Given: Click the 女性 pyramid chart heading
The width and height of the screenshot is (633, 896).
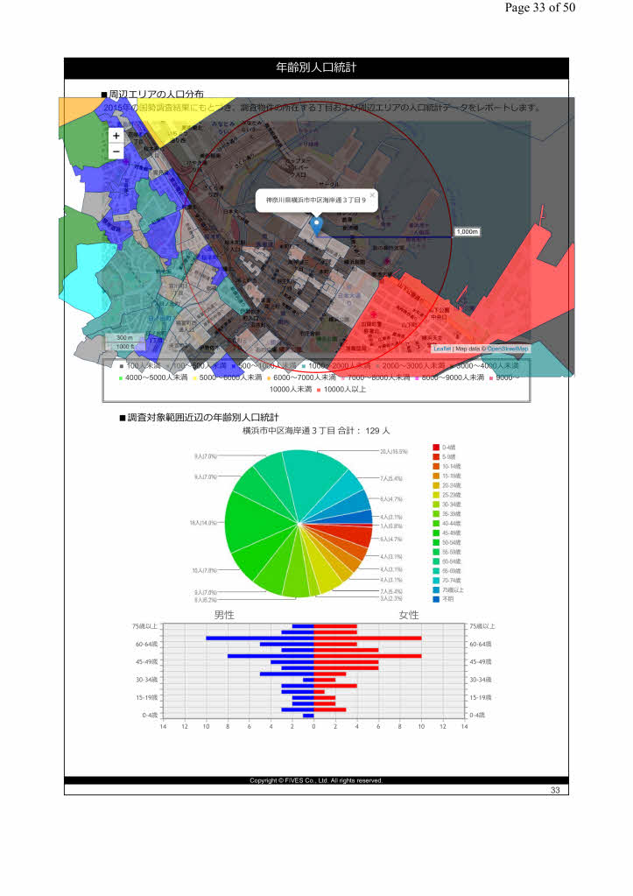Looking at the screenshot, I should click(408, 616).
